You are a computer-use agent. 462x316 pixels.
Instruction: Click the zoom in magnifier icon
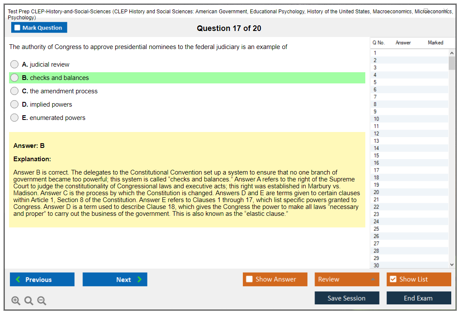click(16, 301)
